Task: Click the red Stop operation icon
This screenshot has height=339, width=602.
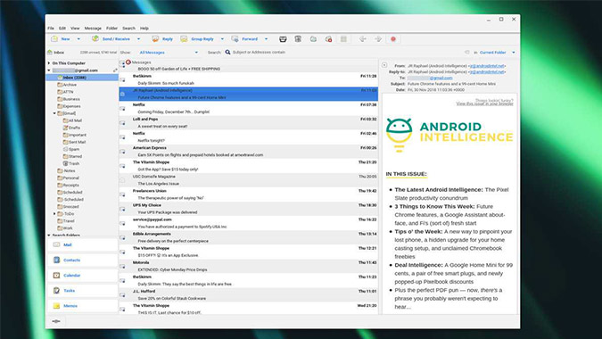Action: (393, 38)
